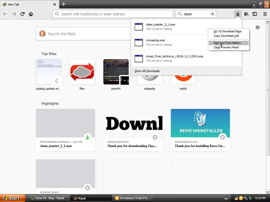This screenshot has height=202, width=270.
Task: Open the Windows Start menu
Action: 13,198
